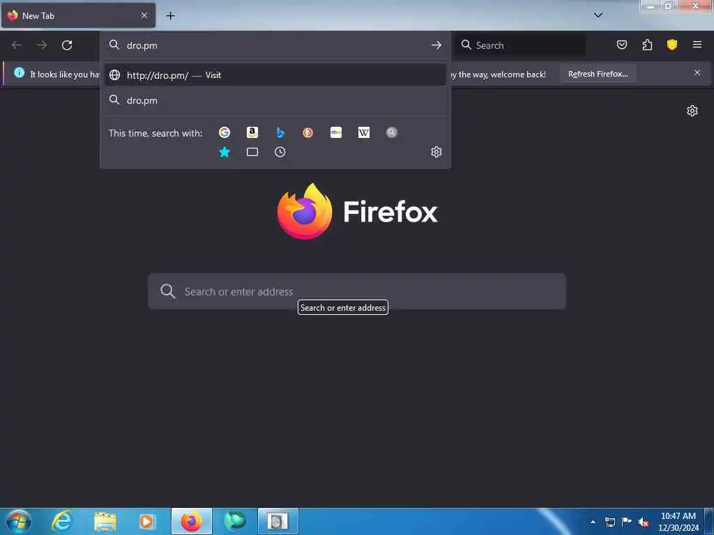Click the page Search or enter address field
The height and width of the screenshot is (535, 714).
point(357,291)
